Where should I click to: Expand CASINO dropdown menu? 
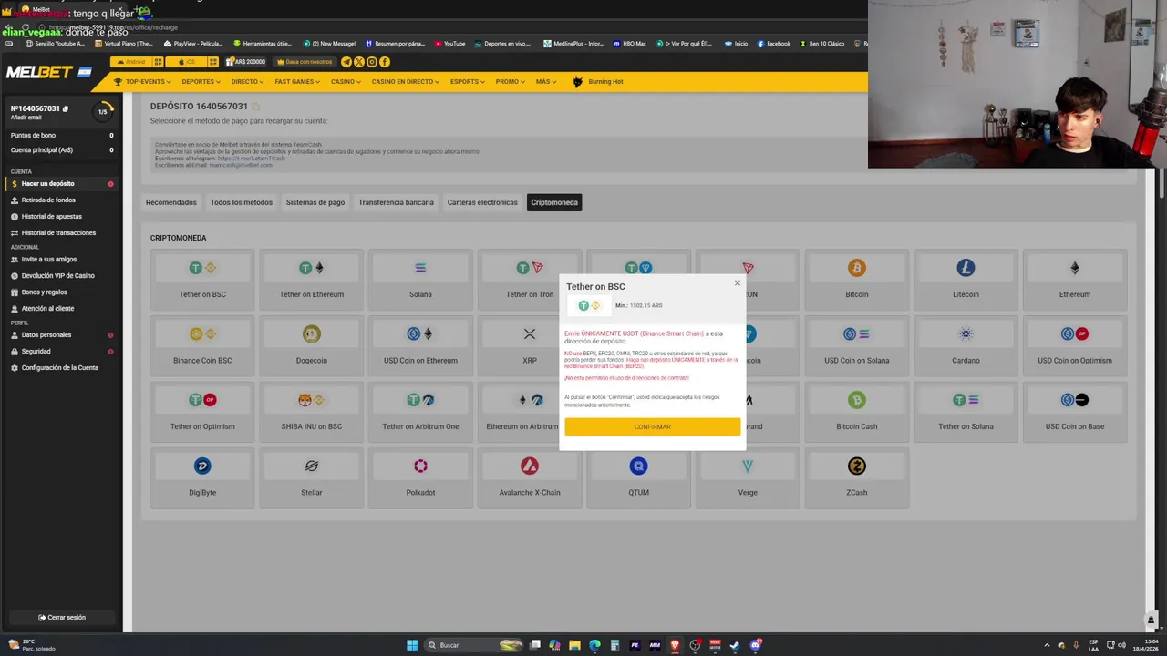346,82
